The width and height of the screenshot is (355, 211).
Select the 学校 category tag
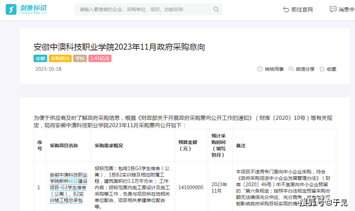tap(80, 58)
